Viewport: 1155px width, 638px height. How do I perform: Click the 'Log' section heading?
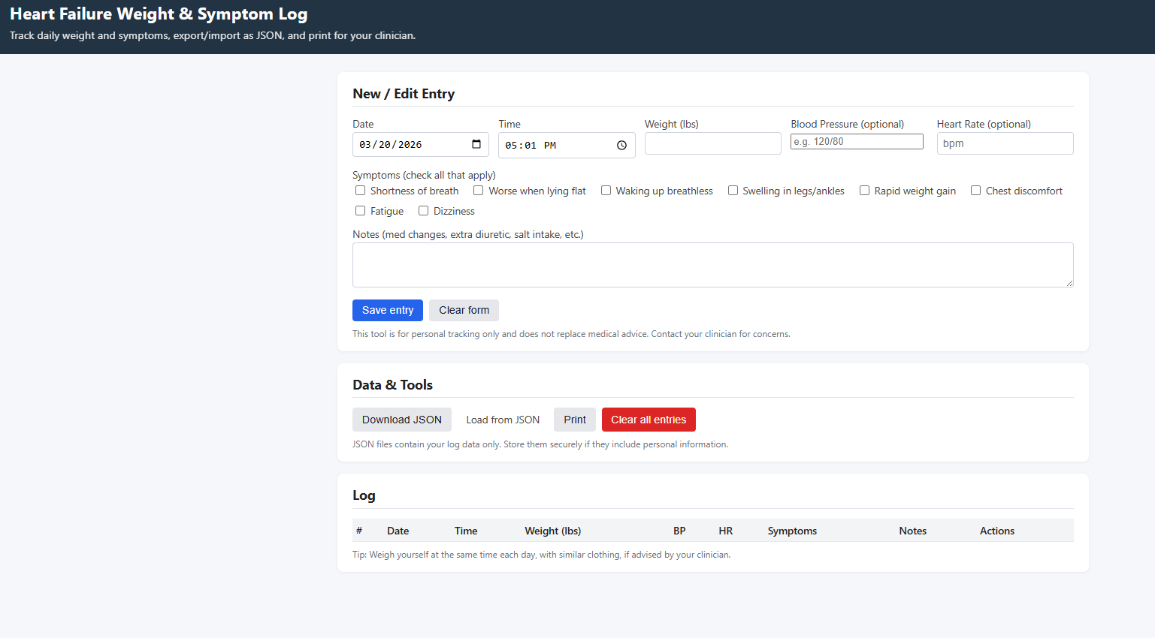click(x=364, y=495)
